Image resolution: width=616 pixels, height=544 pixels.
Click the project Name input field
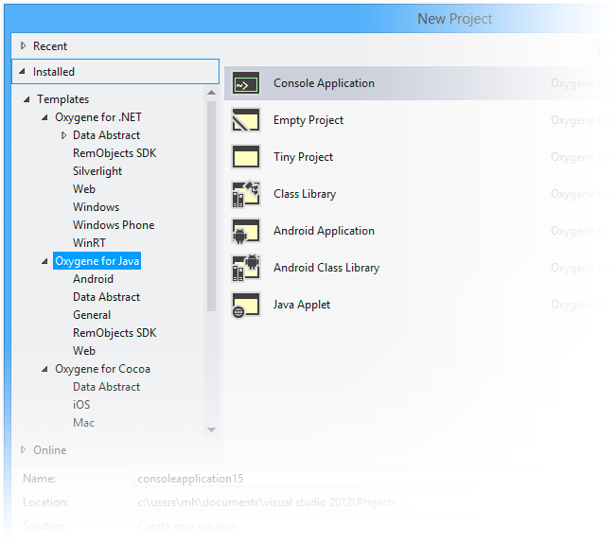(307, 479)
